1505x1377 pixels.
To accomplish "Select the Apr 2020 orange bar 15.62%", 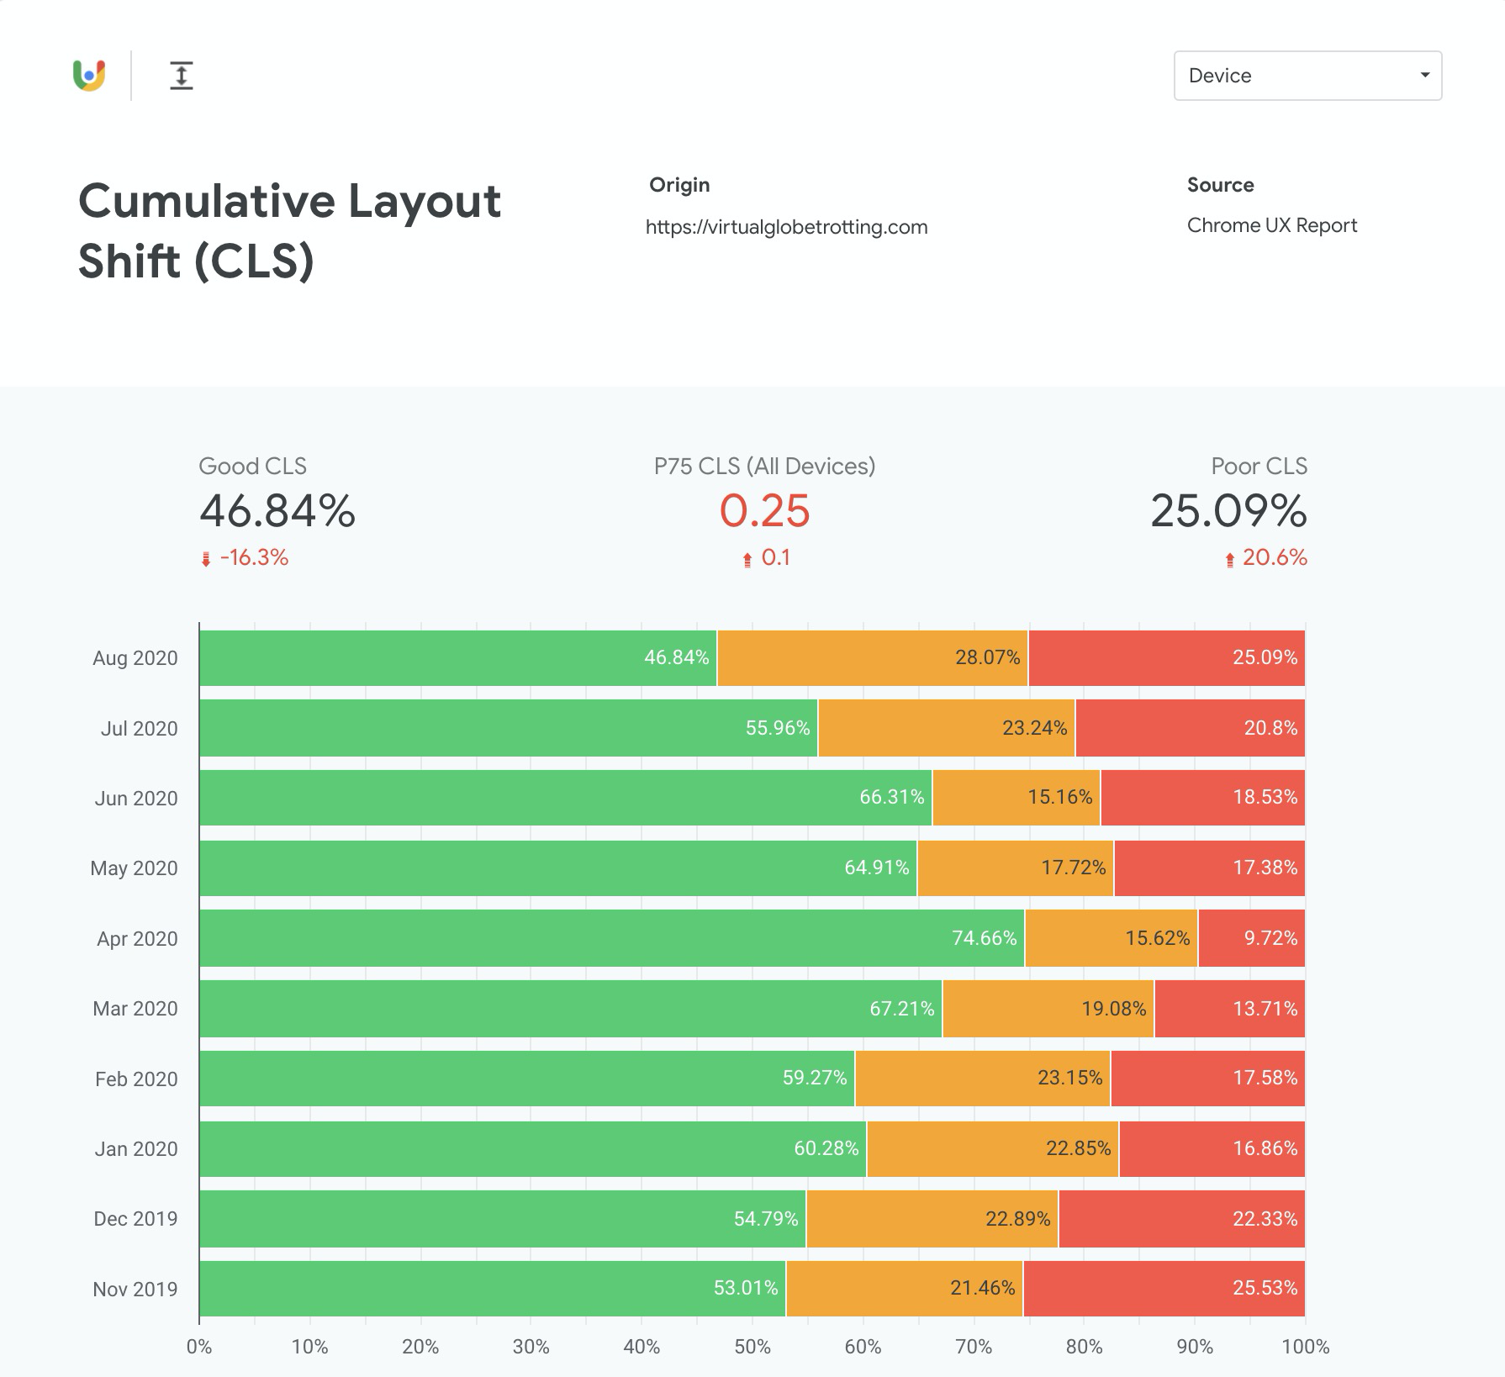I will tap(1112, 938).
